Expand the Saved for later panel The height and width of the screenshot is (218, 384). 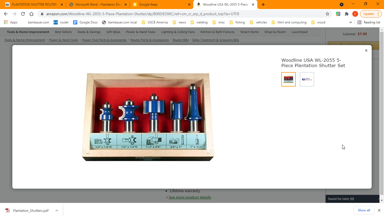(x=379, y=199)
